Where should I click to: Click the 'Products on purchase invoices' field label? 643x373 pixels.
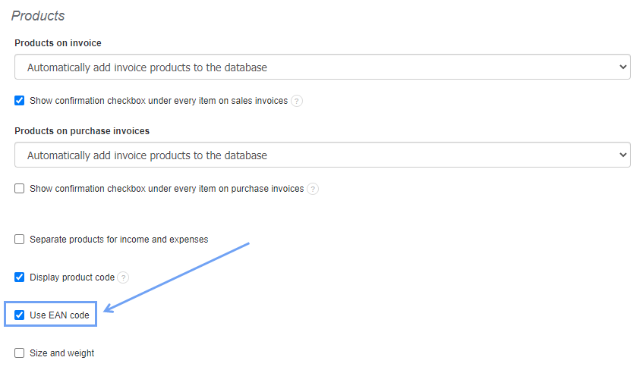coord(82,131)
